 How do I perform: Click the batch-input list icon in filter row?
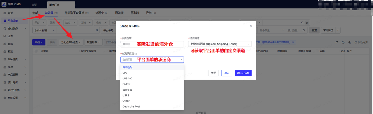307,23
